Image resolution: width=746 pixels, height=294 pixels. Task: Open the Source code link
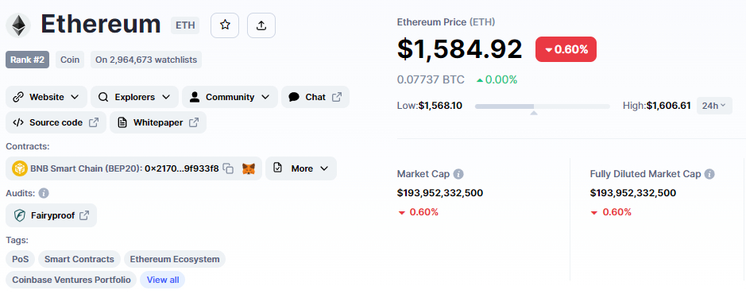(56, 122)
